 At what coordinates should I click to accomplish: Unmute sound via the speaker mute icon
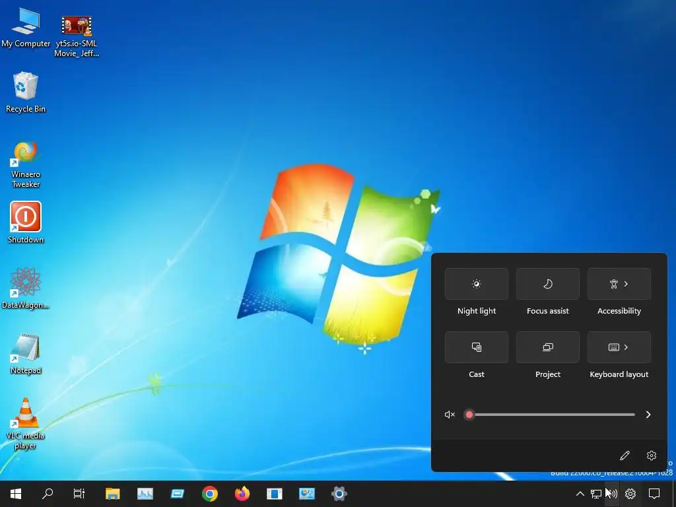(450, 415)
